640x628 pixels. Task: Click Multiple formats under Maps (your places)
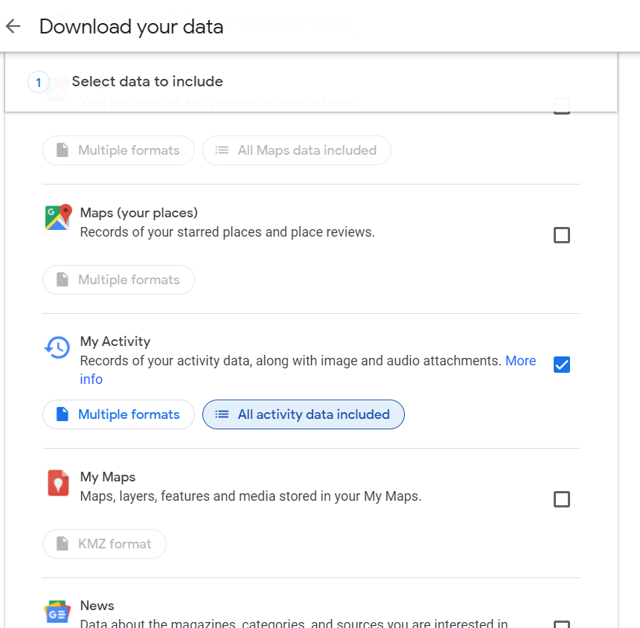[x=118, y=280]
